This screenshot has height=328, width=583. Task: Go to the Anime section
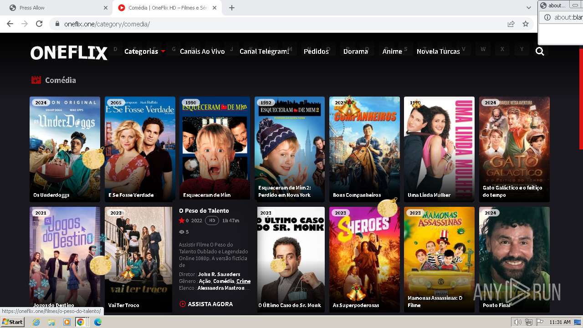click(392, 51)
